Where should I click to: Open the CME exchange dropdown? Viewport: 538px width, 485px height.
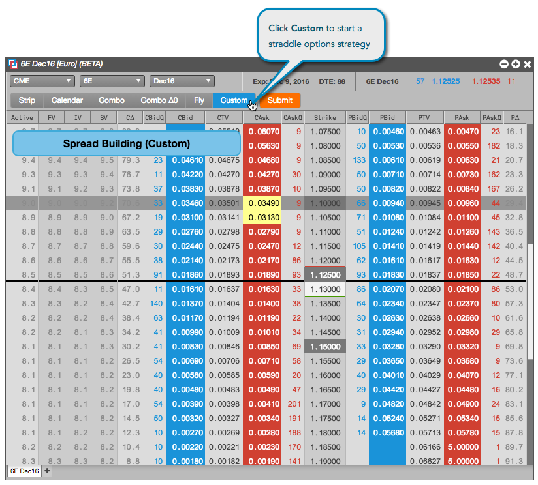42,81
